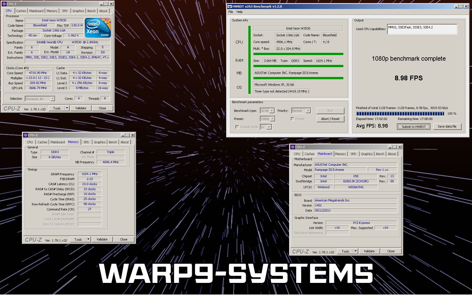
Task: Click the green CPU status bar in System info
Action: coord(298,54)
